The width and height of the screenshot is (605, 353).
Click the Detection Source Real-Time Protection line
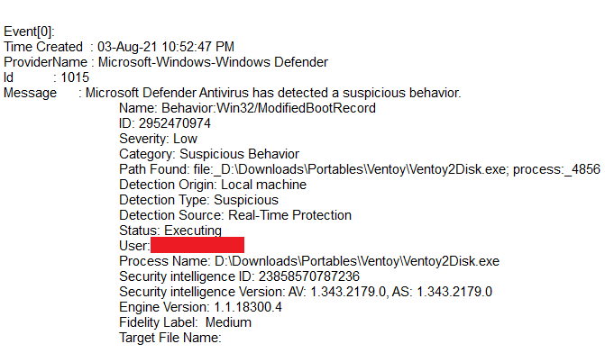point(235,215)
